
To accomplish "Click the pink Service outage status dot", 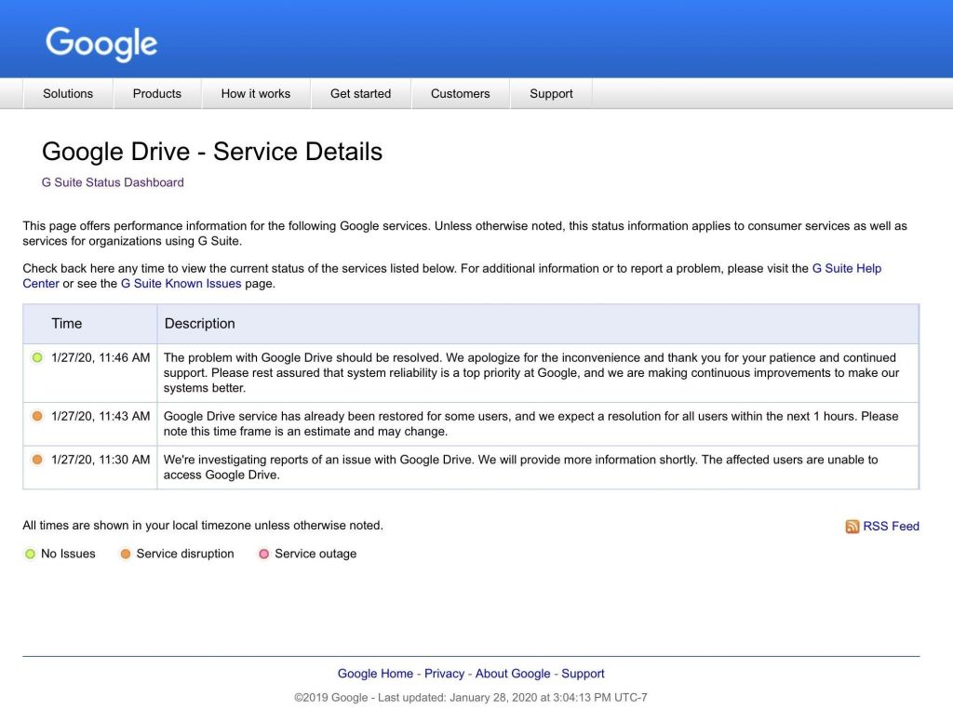I will [263, 554].
